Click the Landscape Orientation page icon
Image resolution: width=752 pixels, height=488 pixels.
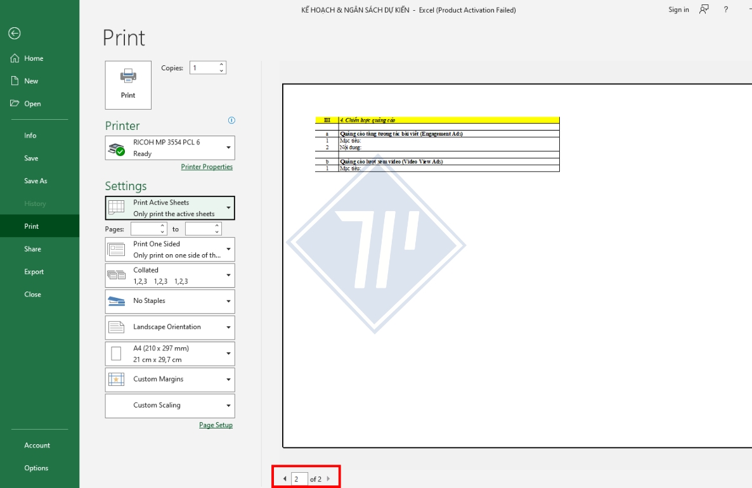[117, 327]
